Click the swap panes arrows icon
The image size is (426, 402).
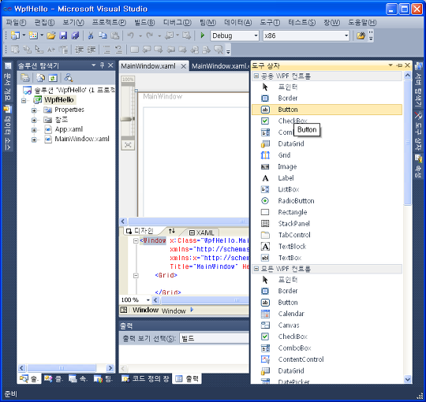[171, 231]
